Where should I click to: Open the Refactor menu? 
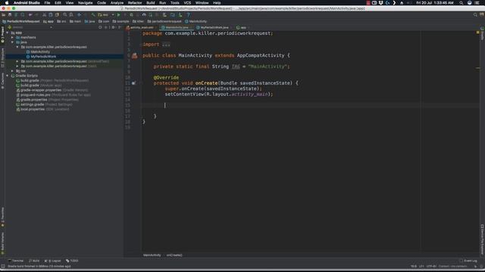click(x=135, y=3)
